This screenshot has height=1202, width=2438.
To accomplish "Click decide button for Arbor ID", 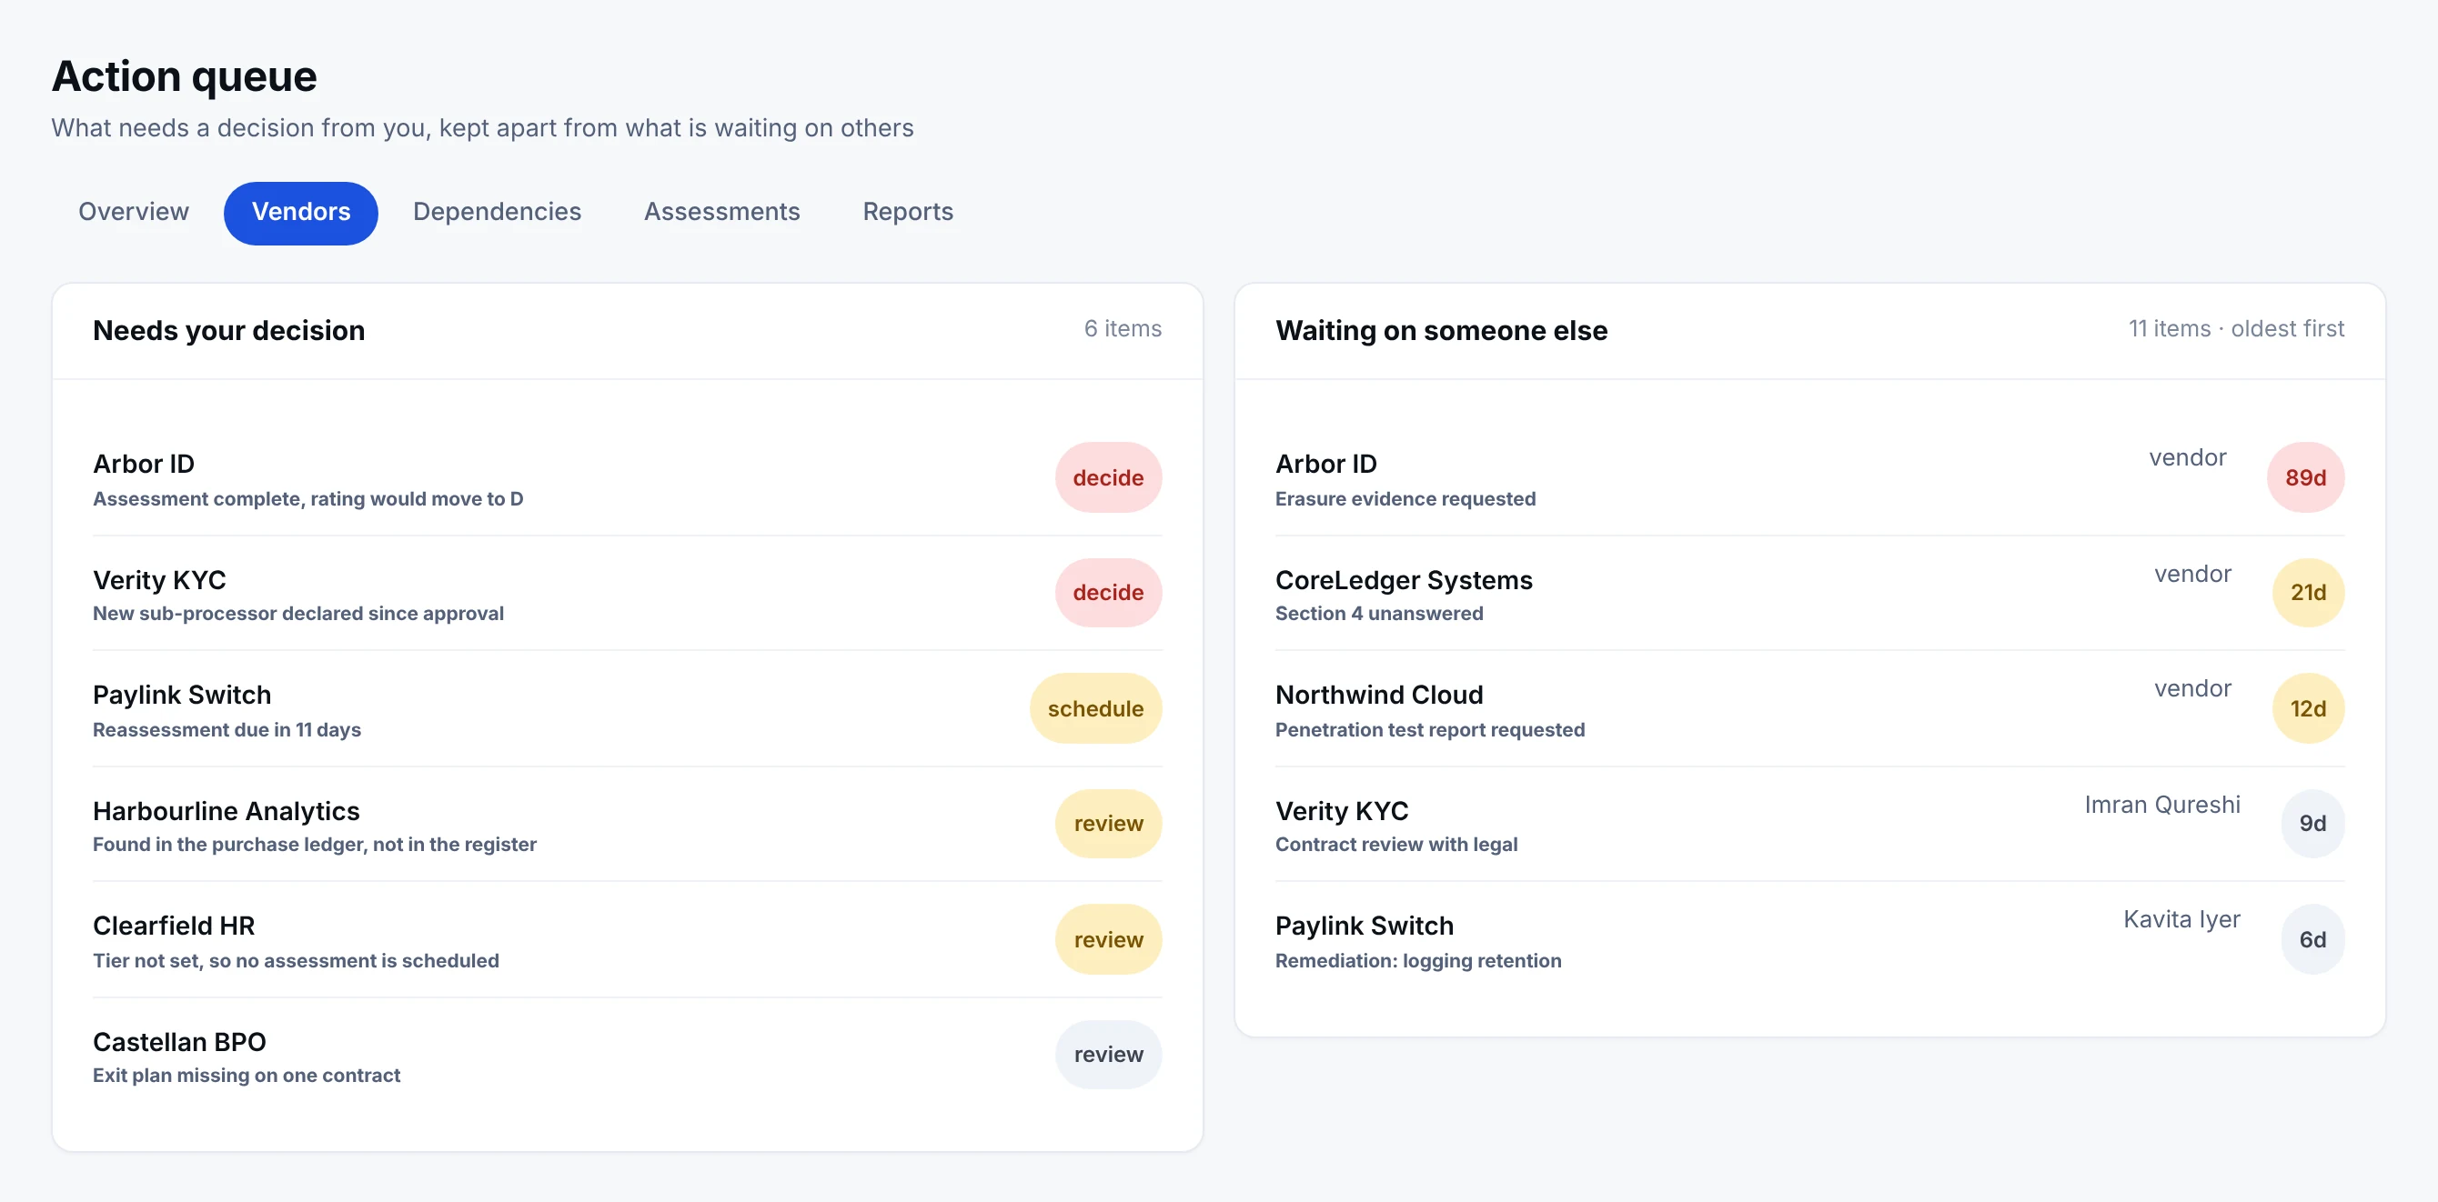I will (1108, 477).
